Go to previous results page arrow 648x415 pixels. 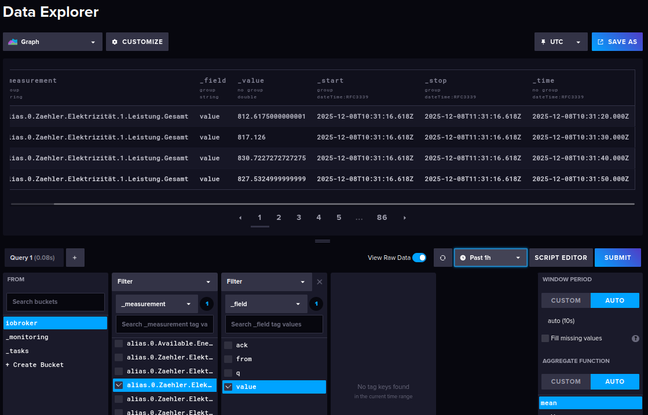[240, 218]
